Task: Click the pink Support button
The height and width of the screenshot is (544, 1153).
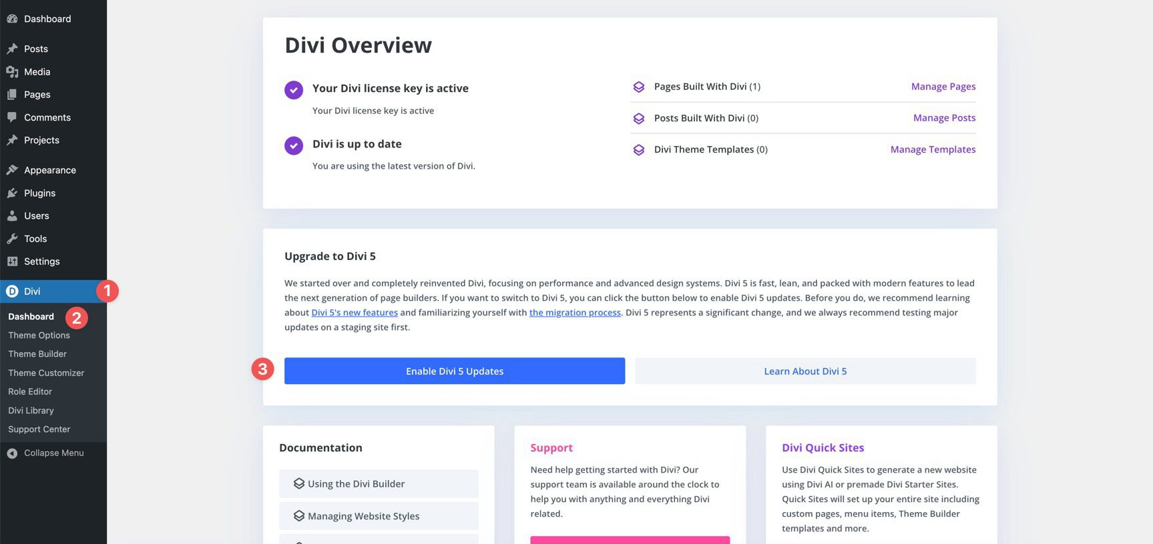Action: pyautogui.click(x=630, y=540)
